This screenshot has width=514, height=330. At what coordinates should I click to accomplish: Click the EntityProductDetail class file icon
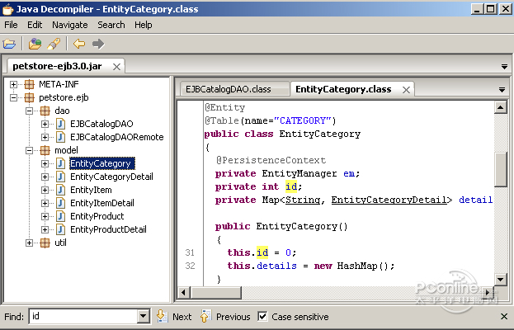click(61, 229)
